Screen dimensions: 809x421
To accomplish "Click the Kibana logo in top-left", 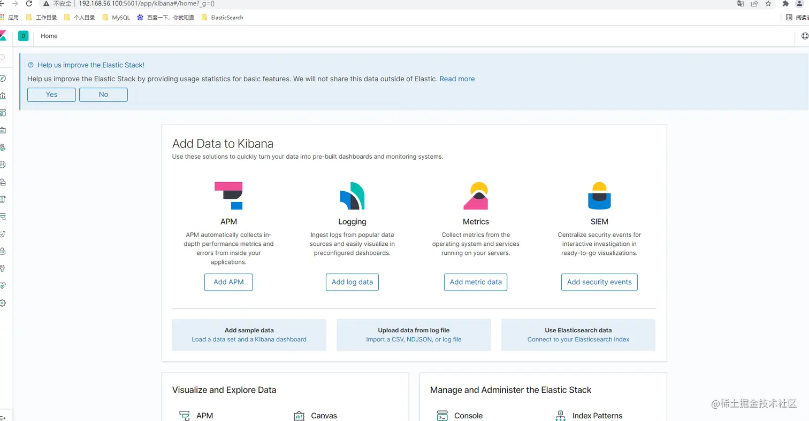I will click(x=3, y=36).
